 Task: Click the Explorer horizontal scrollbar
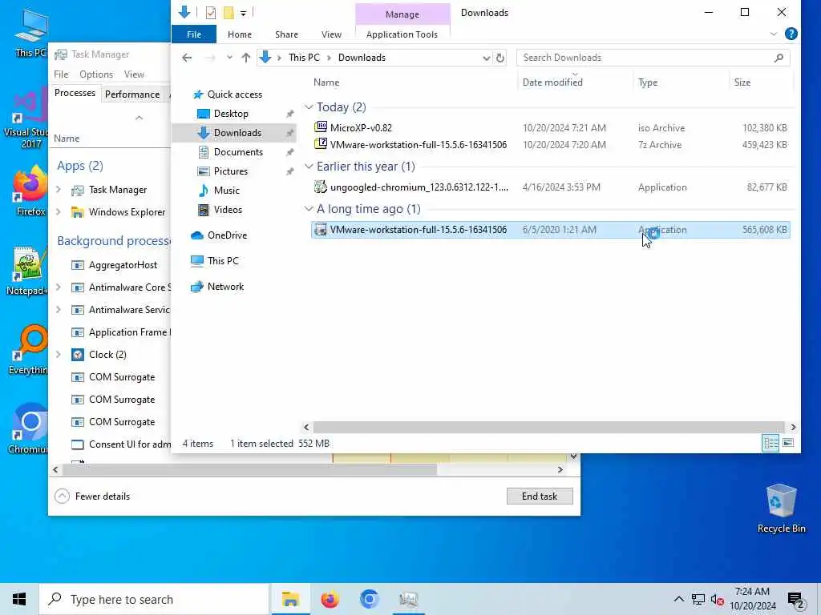pyautogui.click(x=548, y=428)
